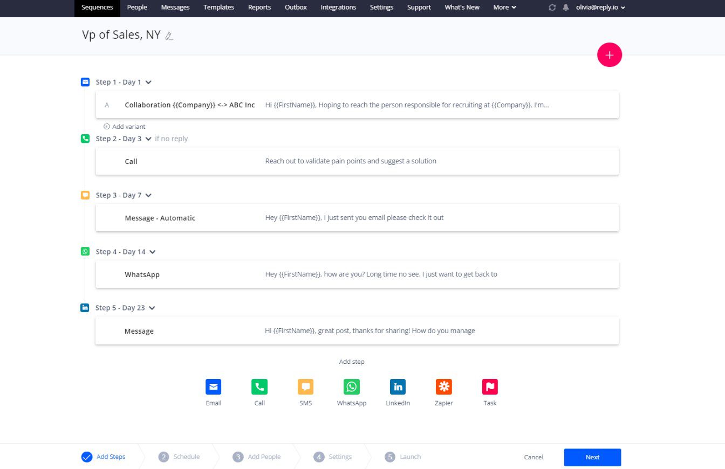Add a LinkedIn step
Image resolution: width=725 pixels, height=469 pixels.
tap(398, 387)
